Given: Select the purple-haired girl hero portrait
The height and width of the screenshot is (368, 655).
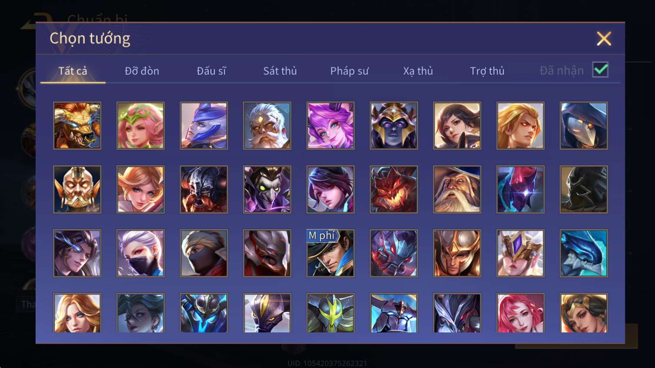Looking at the screenshot, I should [x=330, y=126].
